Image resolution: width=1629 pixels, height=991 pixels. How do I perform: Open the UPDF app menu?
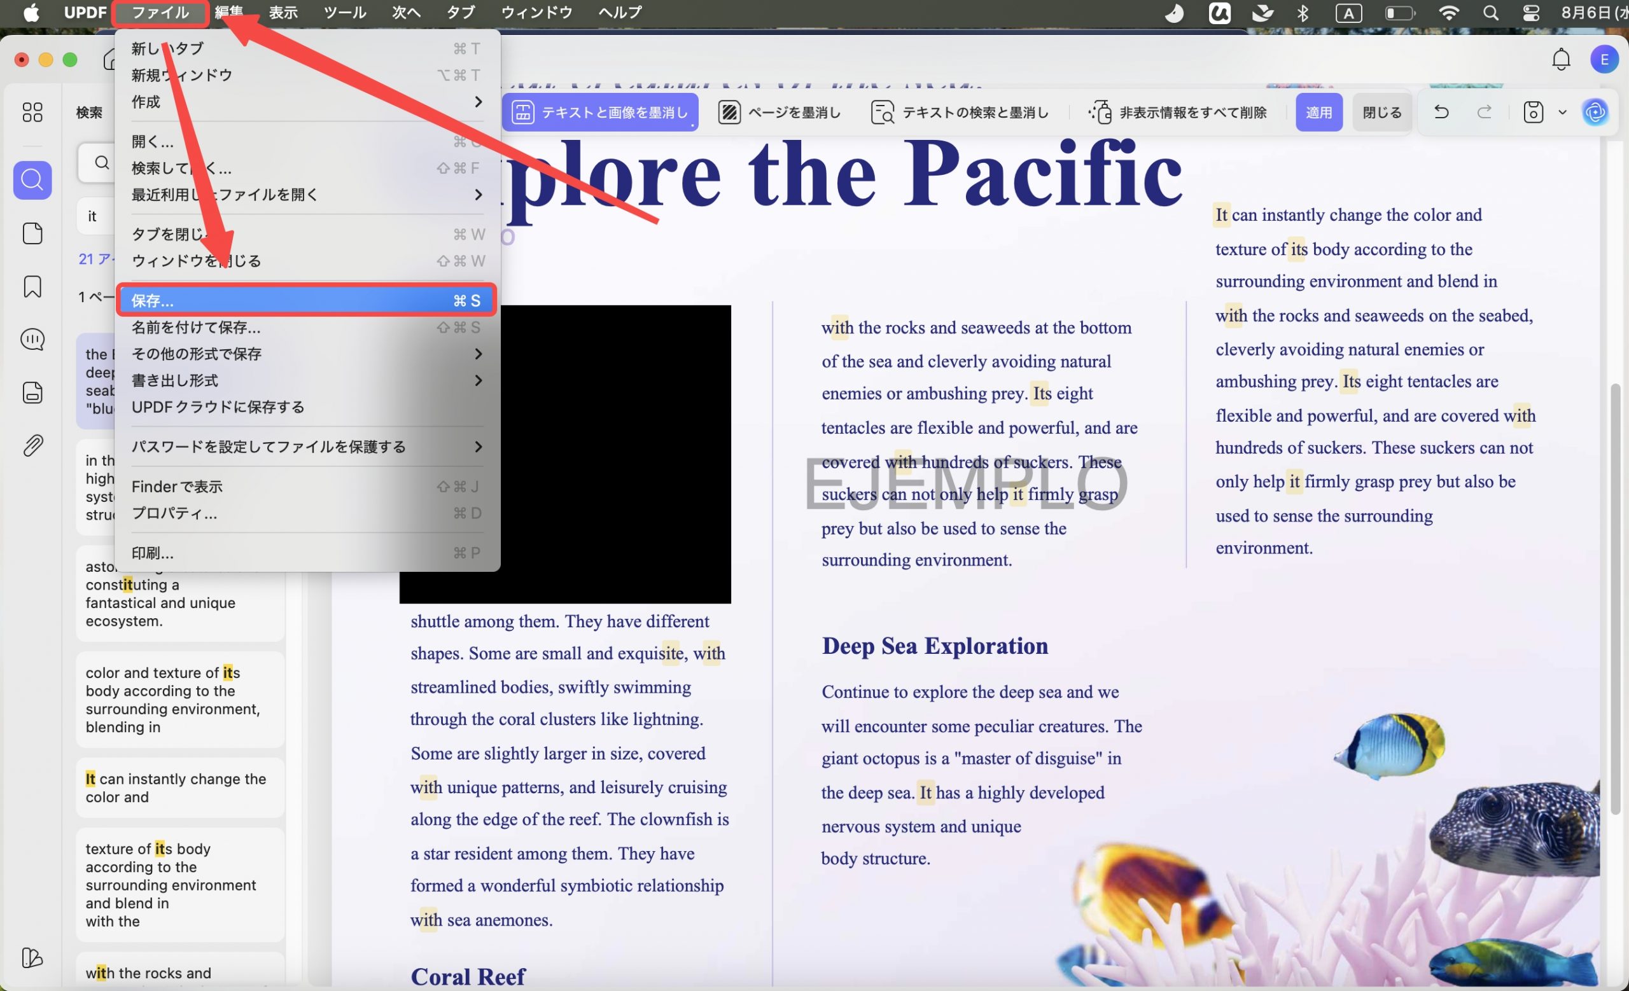point(85,13)
